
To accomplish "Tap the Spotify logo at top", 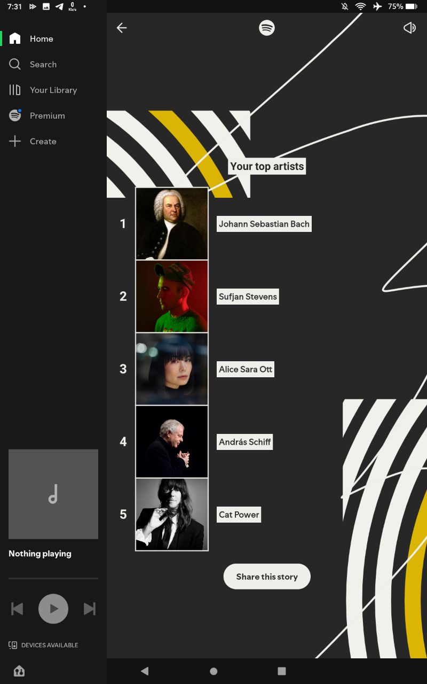I will (x=267, y=28).
